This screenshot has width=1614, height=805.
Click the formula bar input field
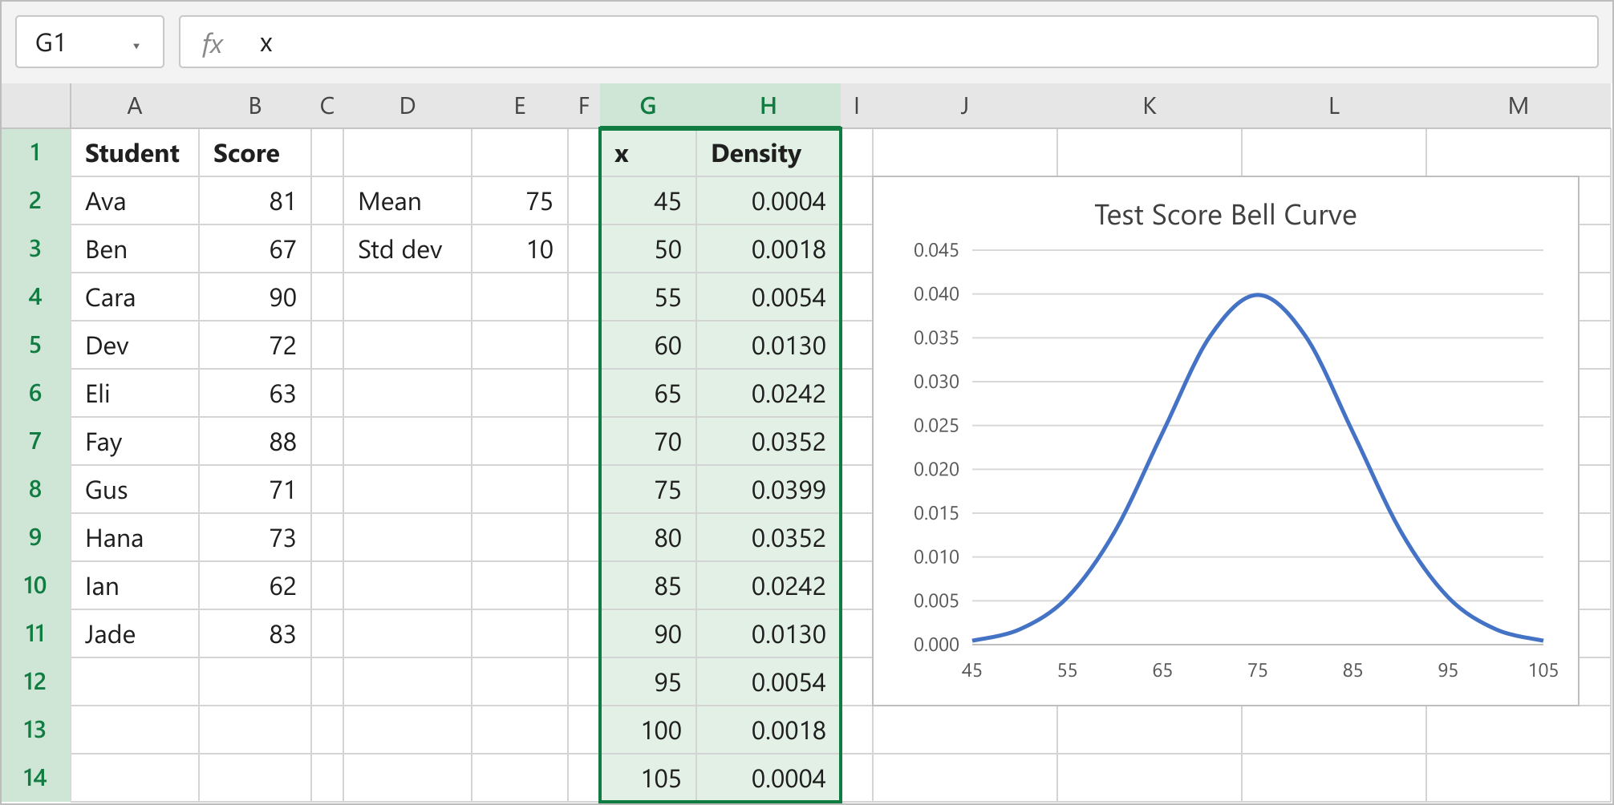coord(889,42)
